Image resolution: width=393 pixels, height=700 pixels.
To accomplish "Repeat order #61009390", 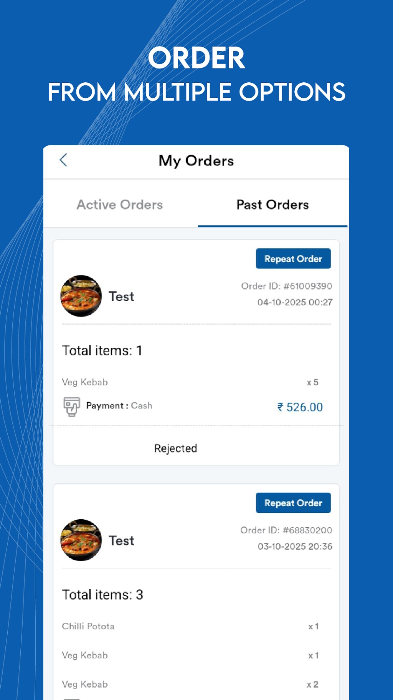I will pyautogui.click(x=293, y=258).
